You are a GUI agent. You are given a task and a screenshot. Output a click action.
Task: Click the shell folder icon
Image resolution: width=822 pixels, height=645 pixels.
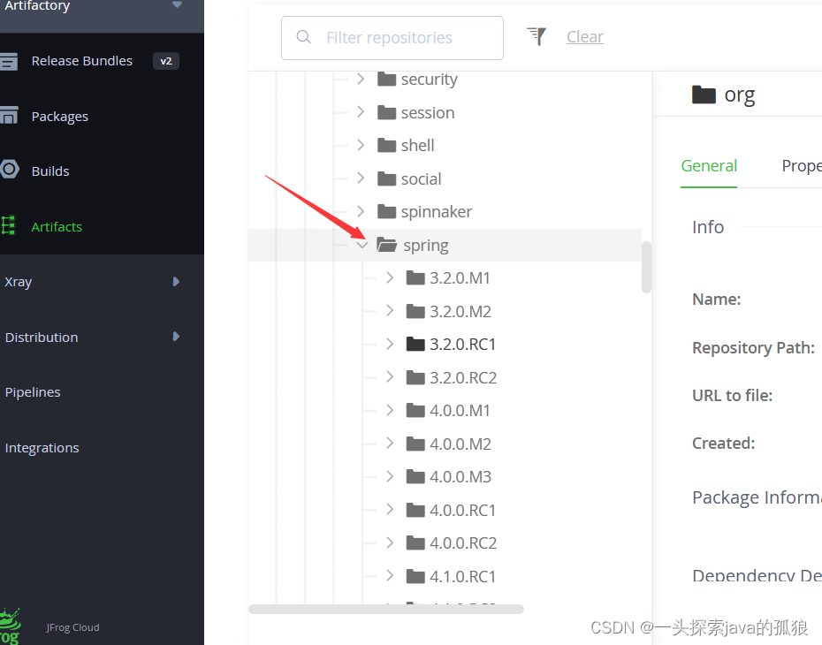[x=387, y=145]
